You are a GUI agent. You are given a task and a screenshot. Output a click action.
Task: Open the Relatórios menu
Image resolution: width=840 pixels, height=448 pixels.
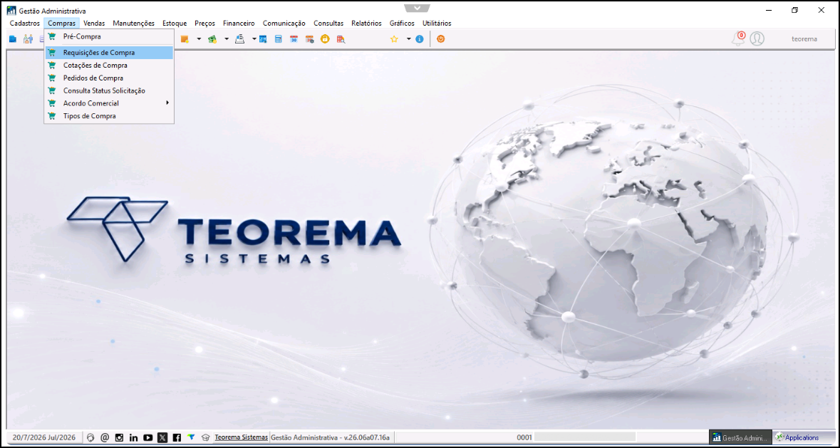pos(366,23)
